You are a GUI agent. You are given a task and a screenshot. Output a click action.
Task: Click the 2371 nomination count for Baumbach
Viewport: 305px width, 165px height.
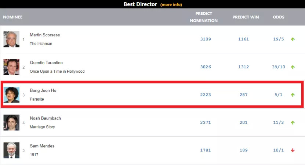pos(206,122)
